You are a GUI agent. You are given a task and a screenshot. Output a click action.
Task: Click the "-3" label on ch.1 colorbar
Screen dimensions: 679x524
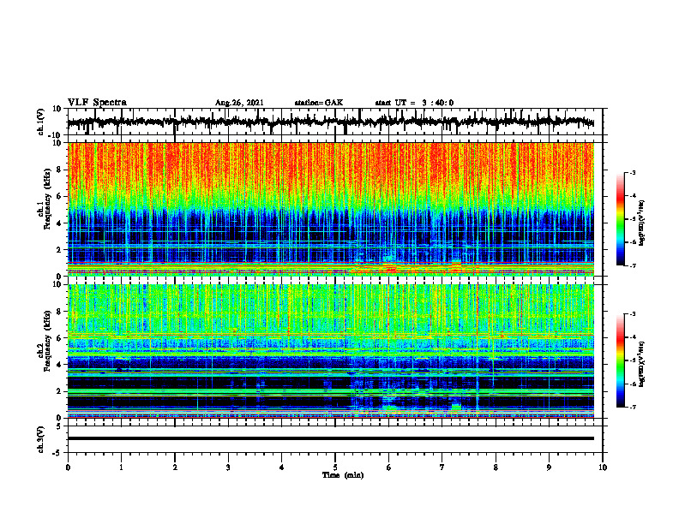coord(633,172)
